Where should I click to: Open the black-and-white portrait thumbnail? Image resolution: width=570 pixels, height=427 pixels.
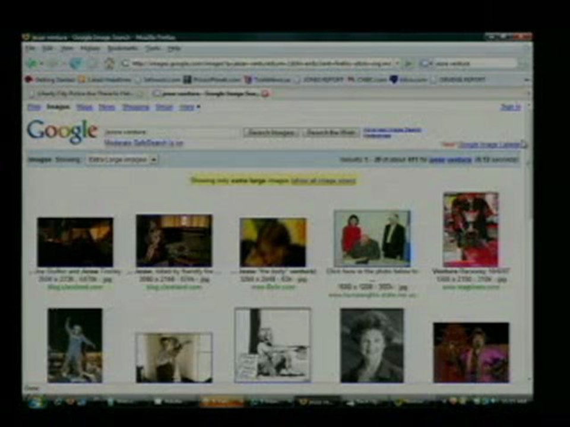[x=372, y=345]
